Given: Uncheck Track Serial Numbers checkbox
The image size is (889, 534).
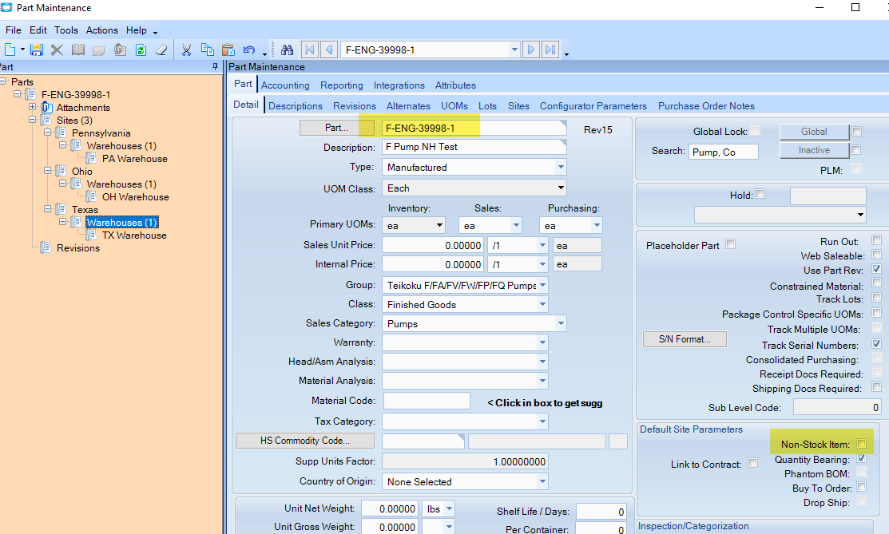Looking at the screenshot, I should pos(876,343).
